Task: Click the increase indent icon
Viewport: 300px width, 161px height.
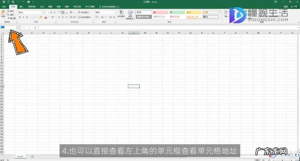Action: 75,17
